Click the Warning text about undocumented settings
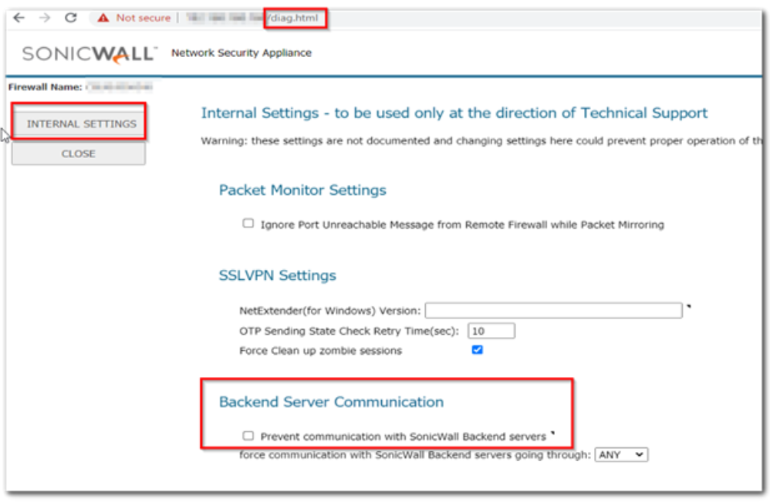The height and width of the screenshot is (502, 770). (481, 141)
